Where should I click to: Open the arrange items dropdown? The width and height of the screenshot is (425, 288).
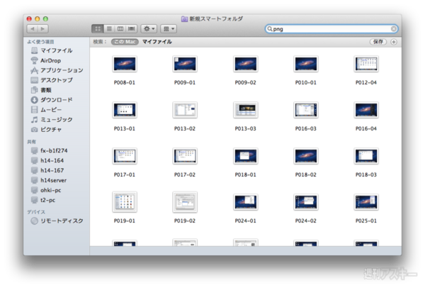pos(169,29)
